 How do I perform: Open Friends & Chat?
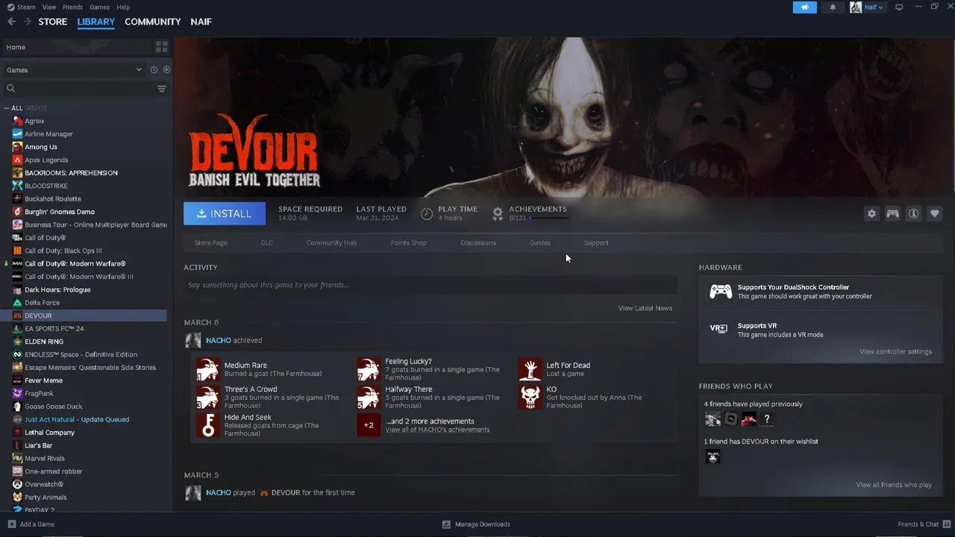[x=924, y=524]
